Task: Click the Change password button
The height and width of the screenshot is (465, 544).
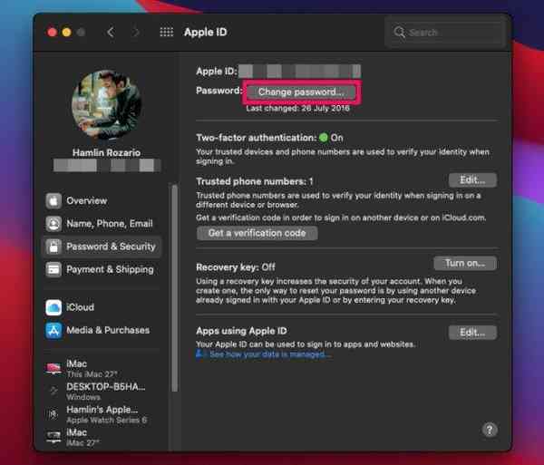Action: (x=301, y=92)
